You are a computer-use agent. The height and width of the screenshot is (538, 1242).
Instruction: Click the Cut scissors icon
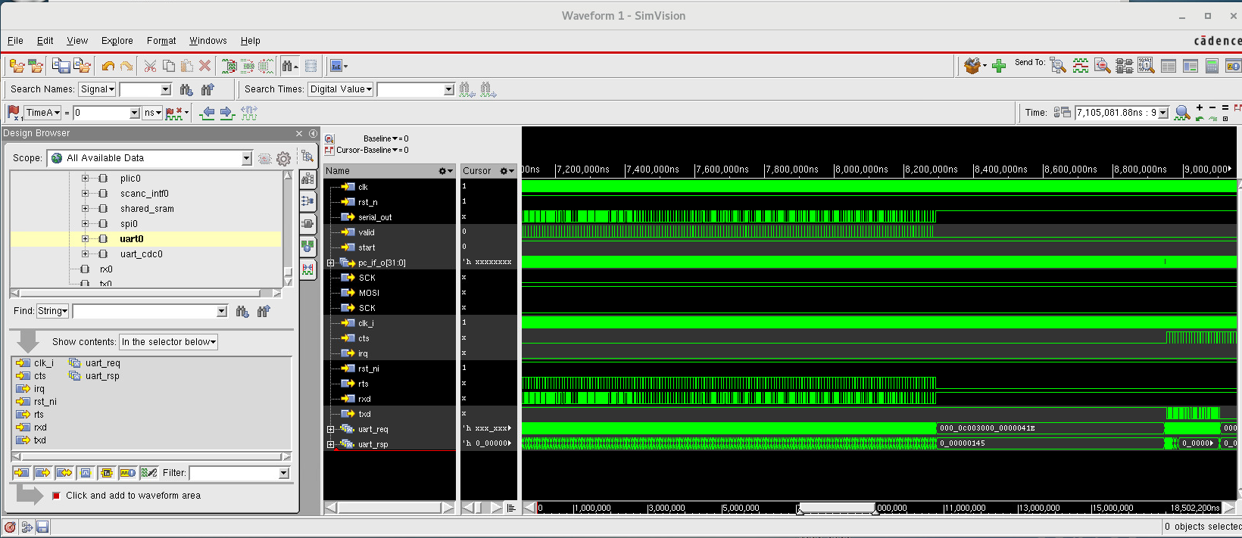pyautogui.click(x=150, y=67)
